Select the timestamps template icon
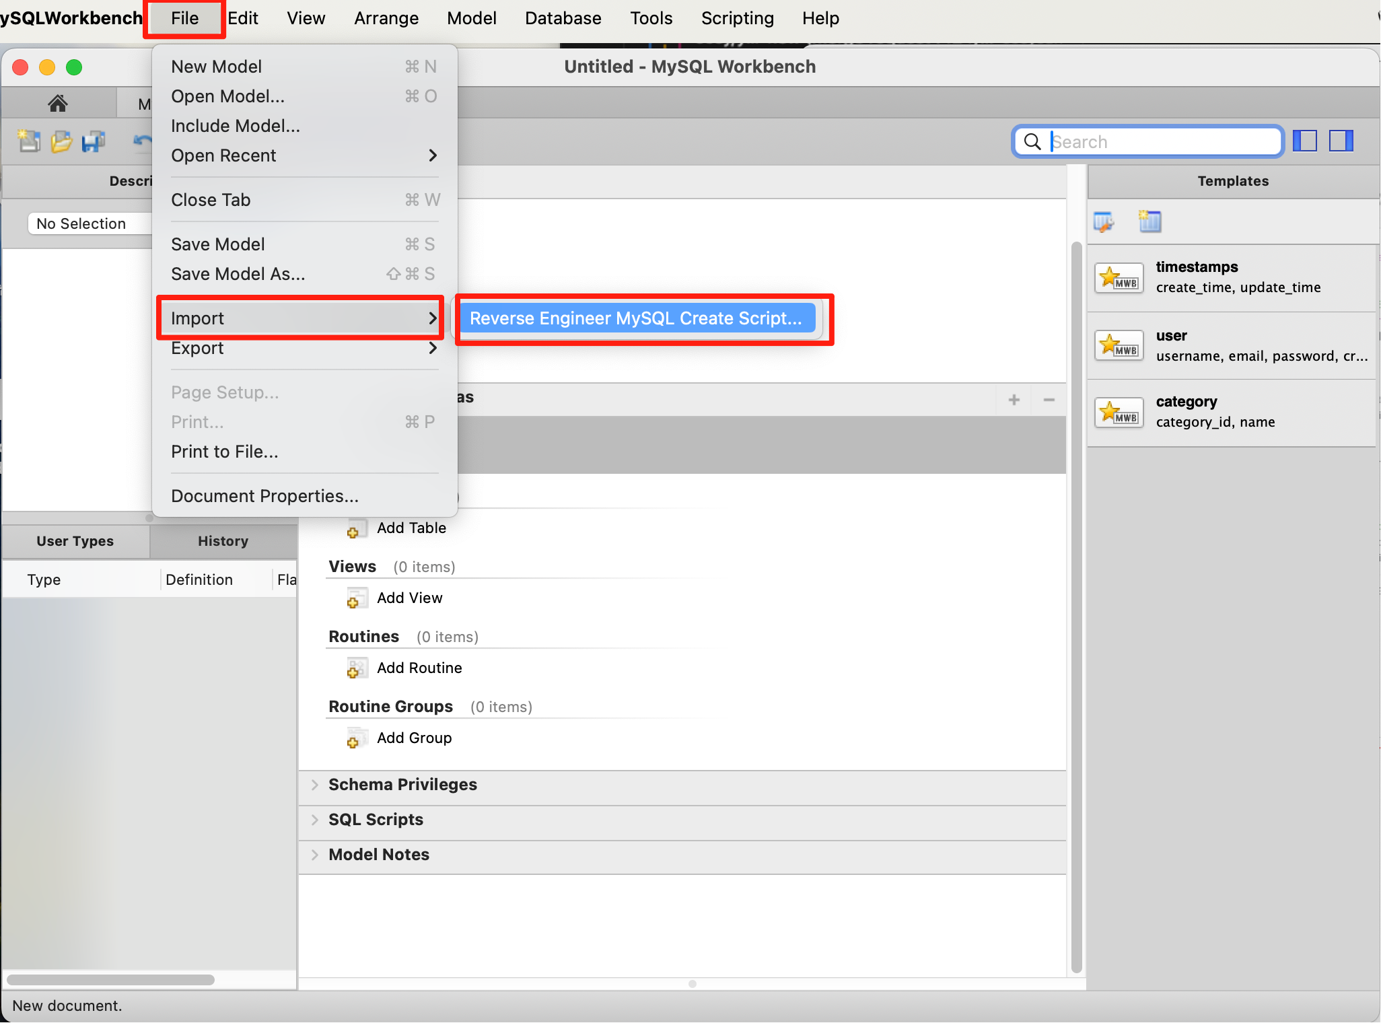Screen dimensions: 1381x1023 coord(1119,277)
